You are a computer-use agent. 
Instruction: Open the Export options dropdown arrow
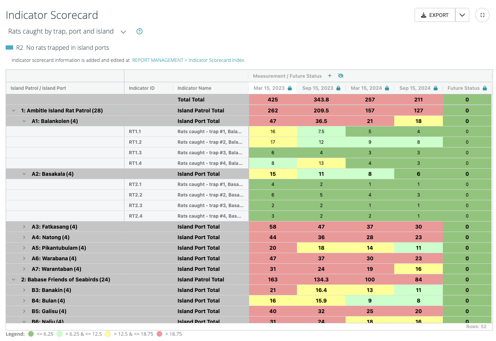click(462, 15)
